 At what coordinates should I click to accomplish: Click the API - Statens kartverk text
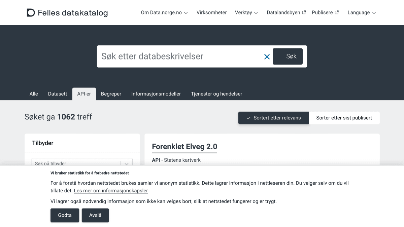[x=176, y=160]
